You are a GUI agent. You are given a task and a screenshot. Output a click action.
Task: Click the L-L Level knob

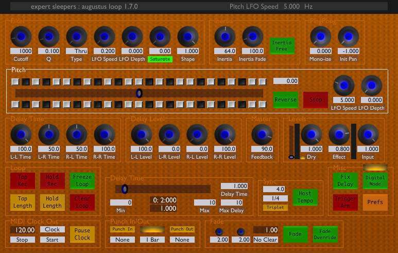pyautogui.click(x=142, y=134)
